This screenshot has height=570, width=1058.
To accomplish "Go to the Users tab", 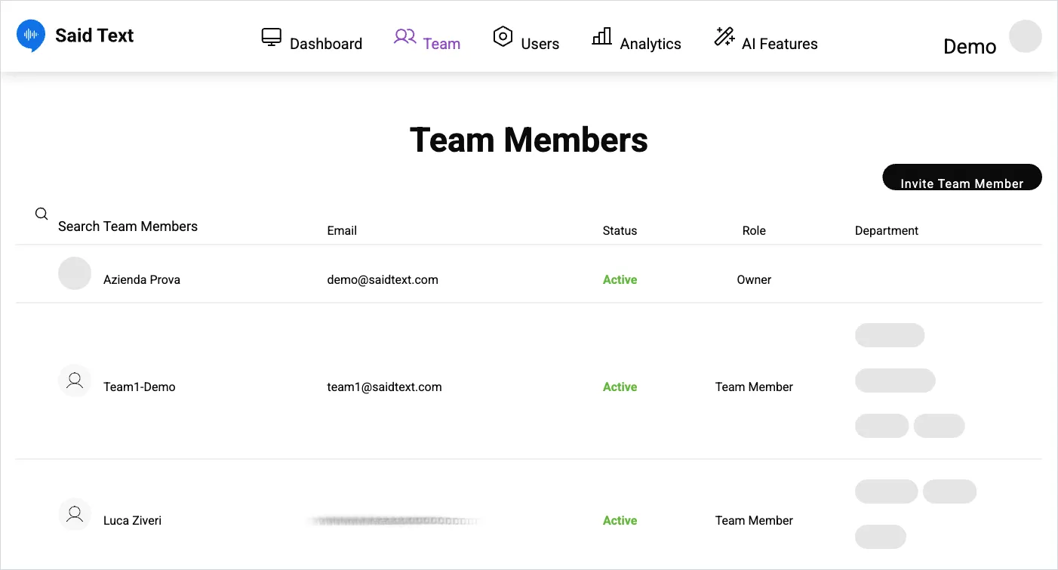I will (x=526, y=38).
